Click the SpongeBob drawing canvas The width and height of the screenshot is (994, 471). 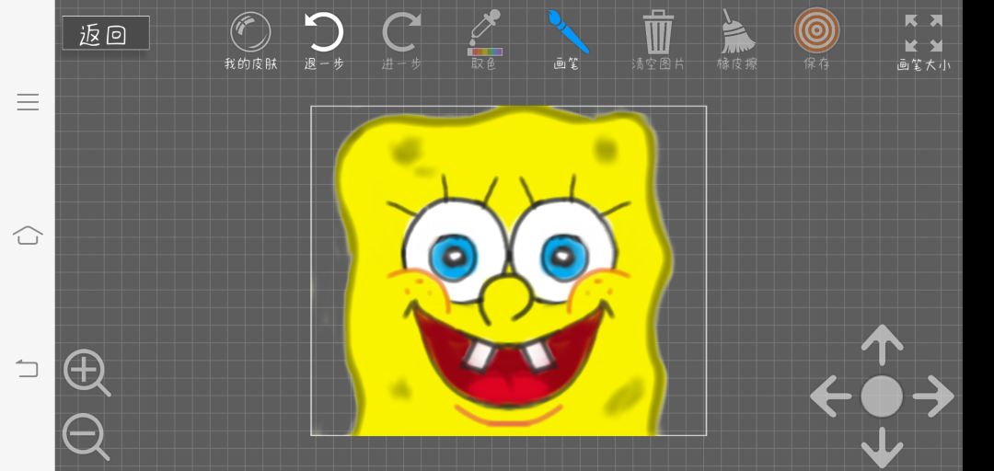(508, 270)
